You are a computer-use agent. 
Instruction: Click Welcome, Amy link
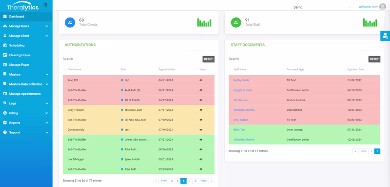point(368,7)
